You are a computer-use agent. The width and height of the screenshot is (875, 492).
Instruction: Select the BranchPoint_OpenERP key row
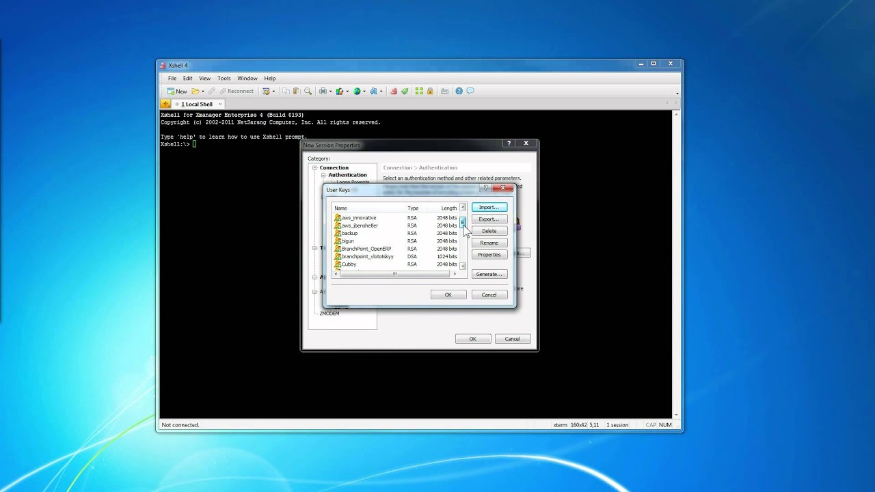[x=395, y=249]
